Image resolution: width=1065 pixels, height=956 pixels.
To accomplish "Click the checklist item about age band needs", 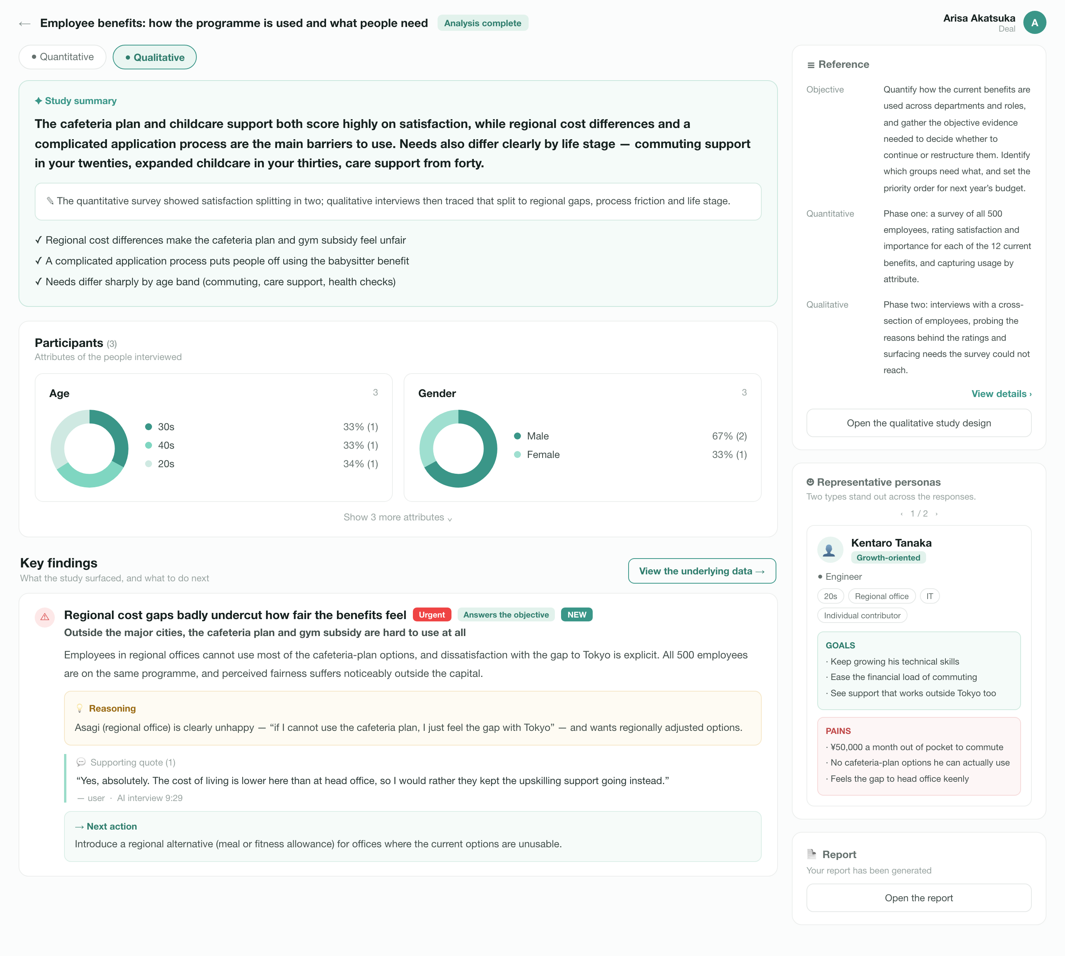I will click(215, 281).
